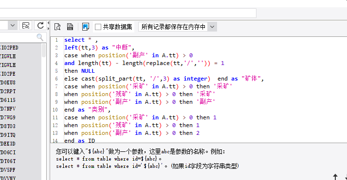Click the magnifier search icon above table list
Screen dimensions: 347x180
click(40, 37)
